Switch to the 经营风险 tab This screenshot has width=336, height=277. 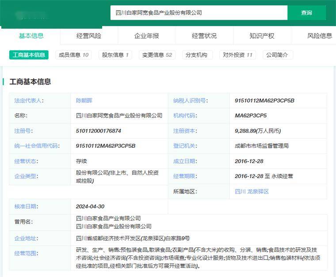coord(89,36)
